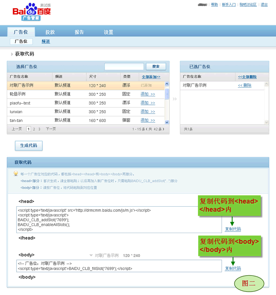Image resolution: width=276 pixels, height=295 pixels.
Task: Remove 对联广告示例 with << 删除
Action: 244,86
